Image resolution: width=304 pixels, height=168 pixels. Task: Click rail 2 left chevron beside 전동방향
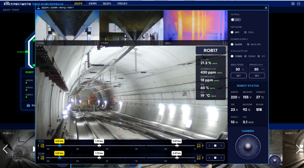coord(38,158)
